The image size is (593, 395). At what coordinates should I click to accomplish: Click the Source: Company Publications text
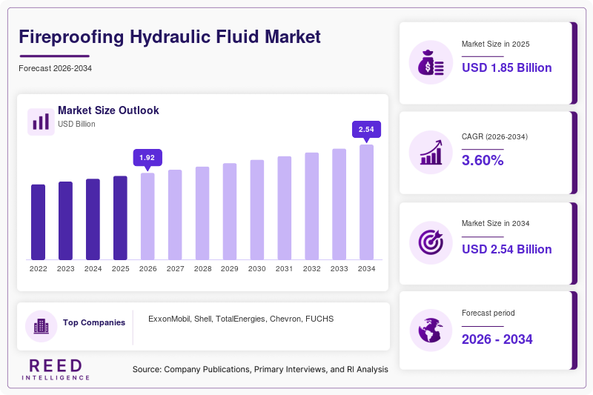[x=260, y=369]
